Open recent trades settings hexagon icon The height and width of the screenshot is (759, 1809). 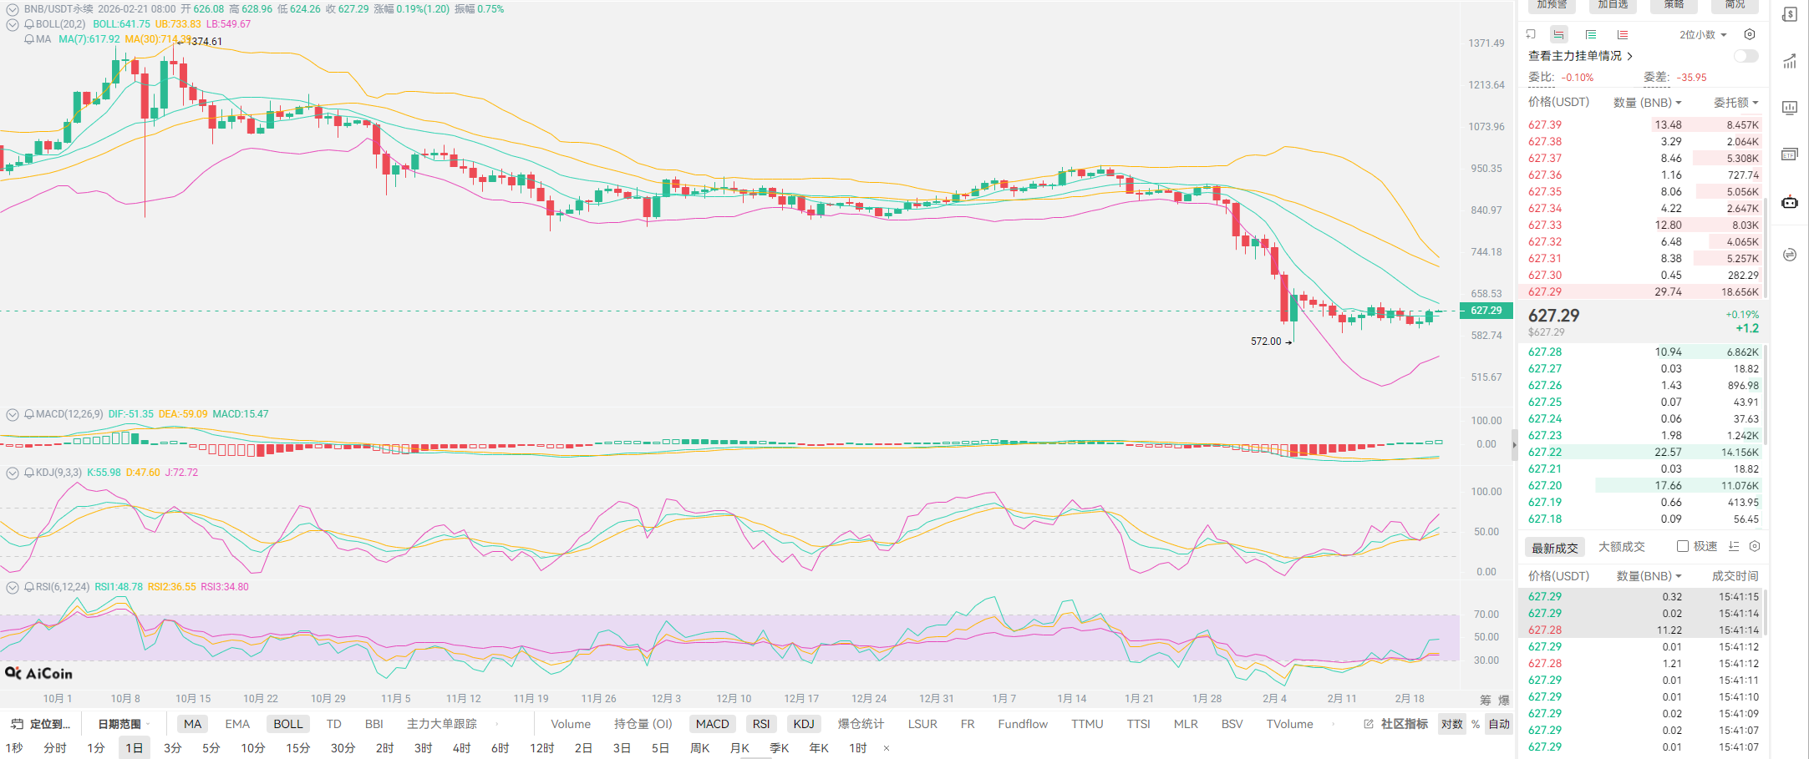(x=1755, y=546)
